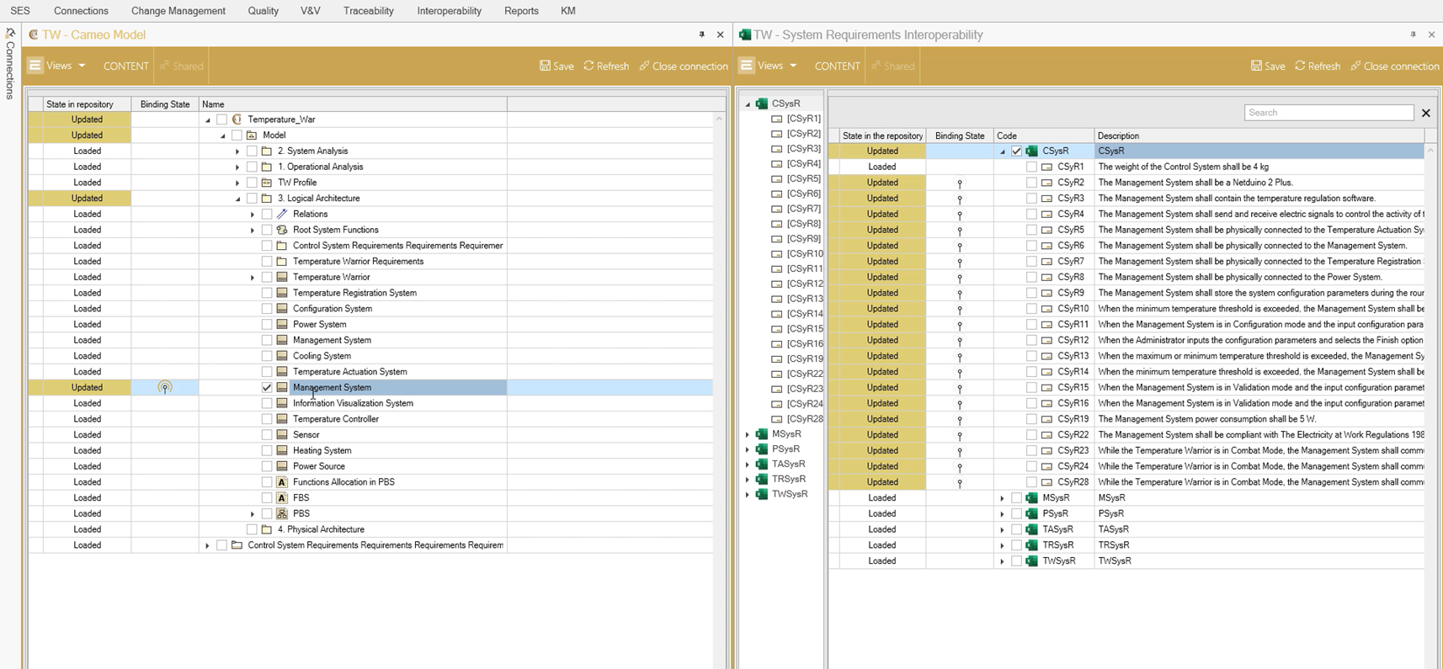
Task: Click the binding state icon of Management System row
Action: coord(165,387)
